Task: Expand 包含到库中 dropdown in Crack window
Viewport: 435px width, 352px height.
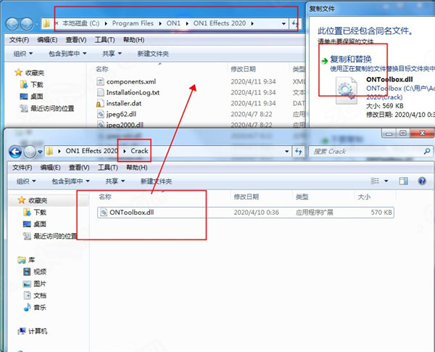Action: pos(70,181)
